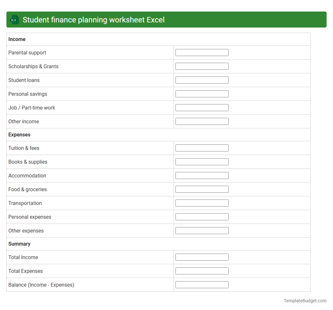Select the Food & groceries input box

coord(202,189)
